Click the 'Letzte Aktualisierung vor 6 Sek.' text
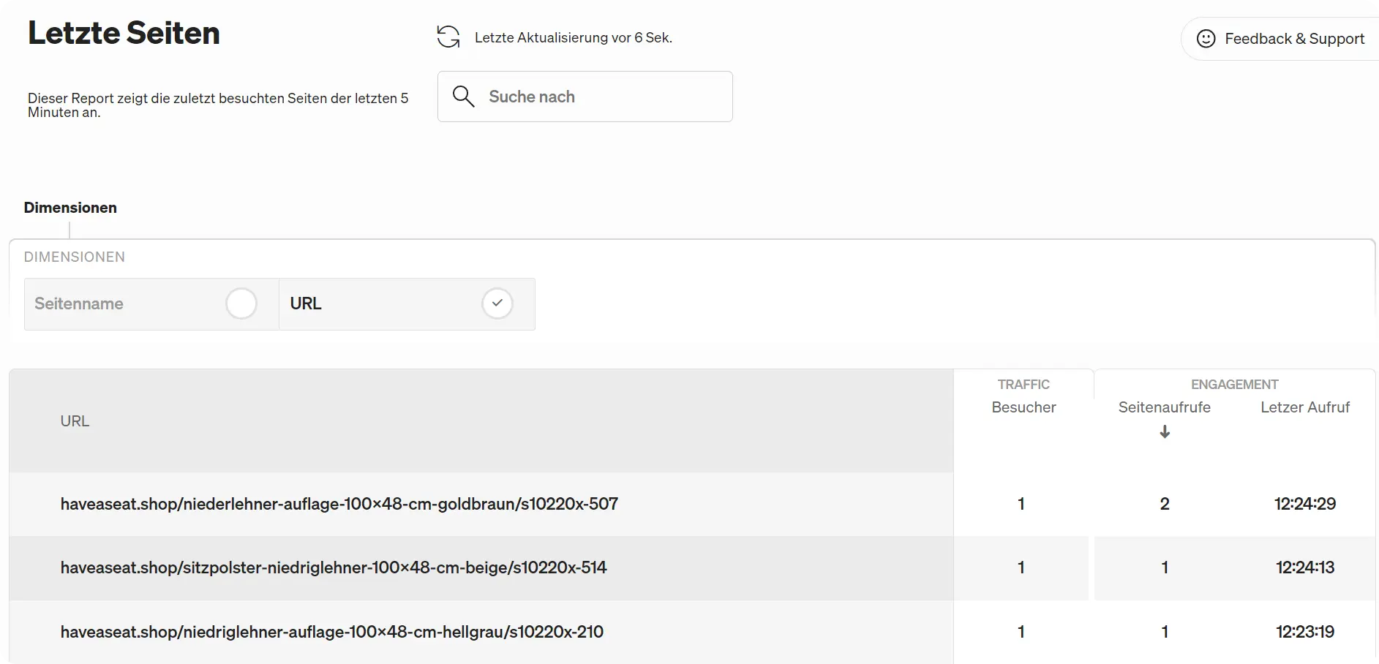1379x664 pixels. (x=573, y=38)
